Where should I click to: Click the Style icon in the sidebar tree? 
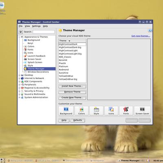tap(25, 66)
